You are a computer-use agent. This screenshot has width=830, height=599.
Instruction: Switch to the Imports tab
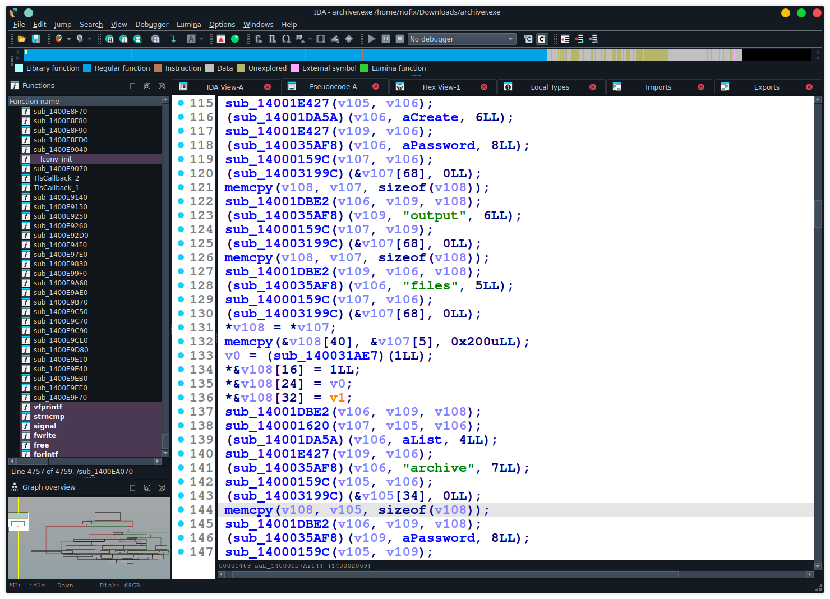click(658, 87)
